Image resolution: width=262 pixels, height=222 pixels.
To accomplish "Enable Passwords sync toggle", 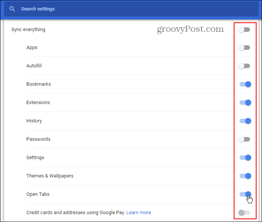I will tap(244, 139).
